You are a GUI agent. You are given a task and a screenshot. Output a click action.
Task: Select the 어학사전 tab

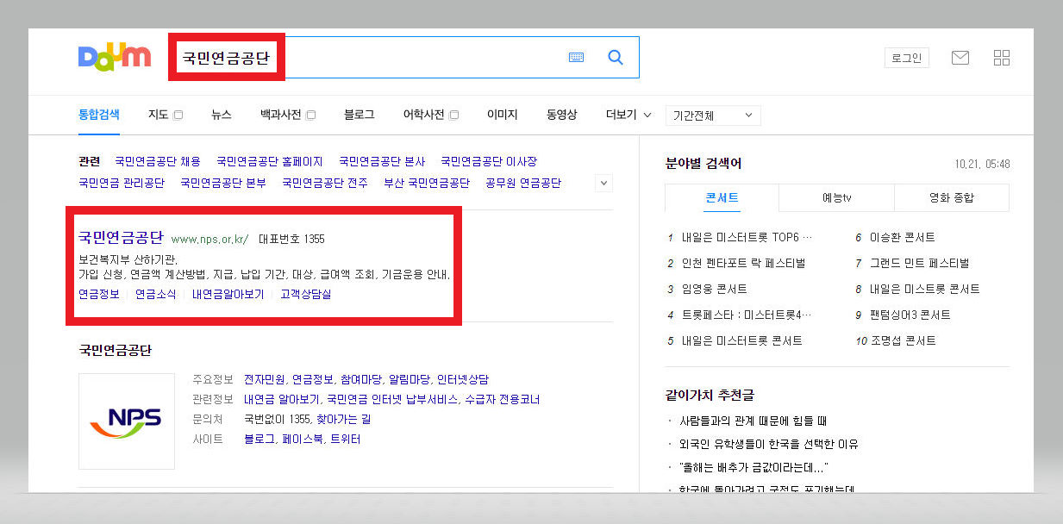point(424,115)
